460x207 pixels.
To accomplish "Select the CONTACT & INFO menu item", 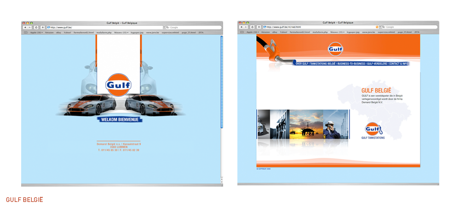I will pyautogui.click(x=398, y=63).
